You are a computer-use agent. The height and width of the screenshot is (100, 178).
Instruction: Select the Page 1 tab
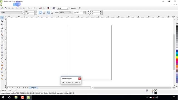coord(33,88)
